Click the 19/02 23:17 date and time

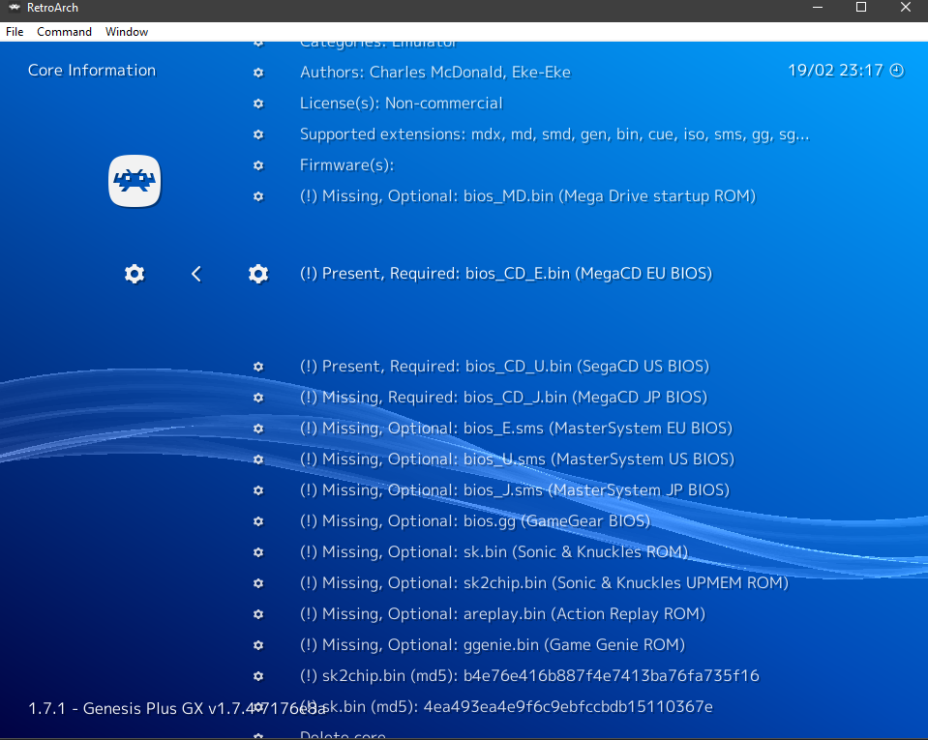point(835,71)
